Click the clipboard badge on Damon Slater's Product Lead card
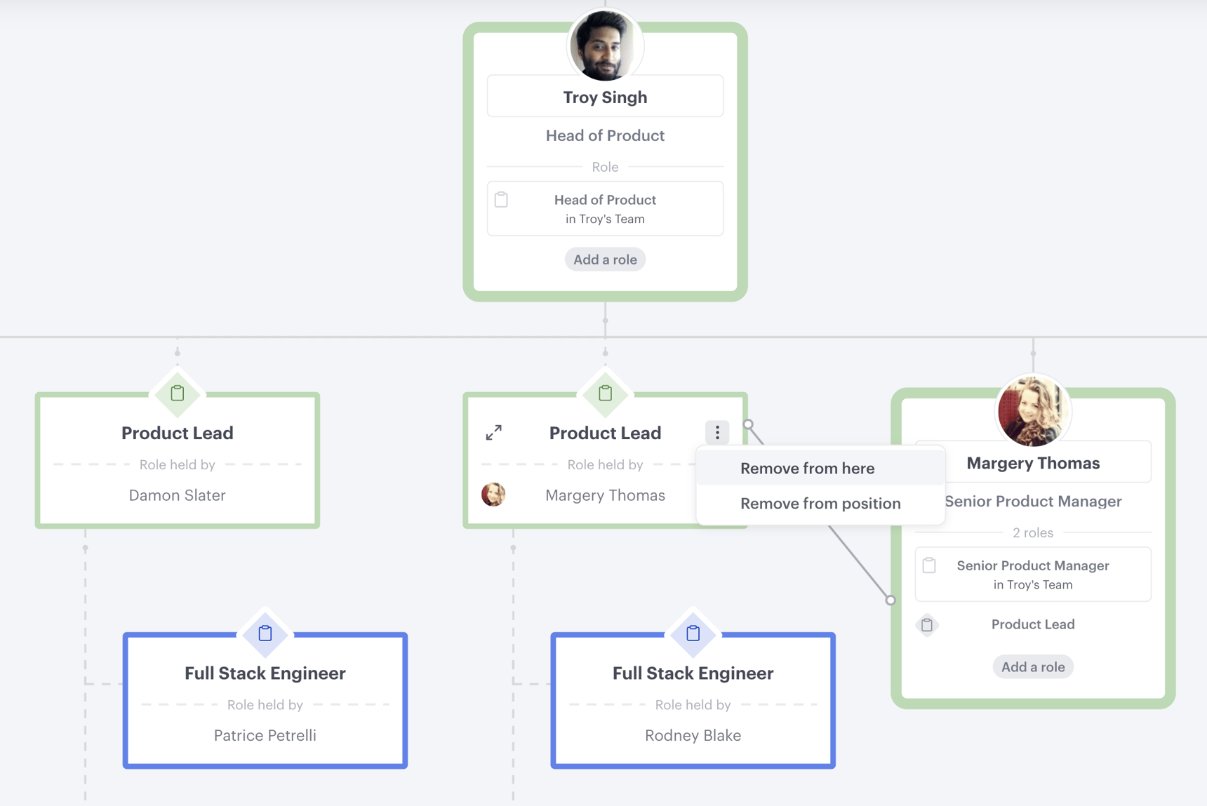 tap(177, 394)
